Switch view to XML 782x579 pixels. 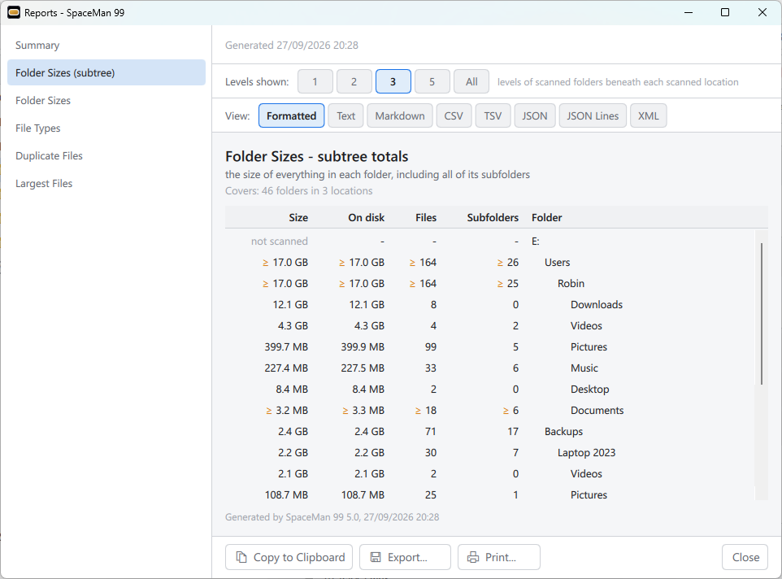[649, 115]
